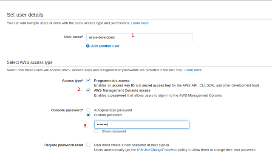This screenshot has width=272, height=157.
Task: Select the Custom password radio button
Action: point(88,115)
